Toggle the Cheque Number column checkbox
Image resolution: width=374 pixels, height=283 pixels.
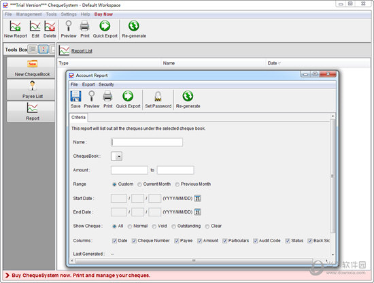134,241
